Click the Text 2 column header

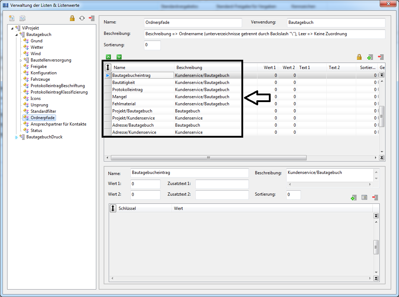[341, 68]
